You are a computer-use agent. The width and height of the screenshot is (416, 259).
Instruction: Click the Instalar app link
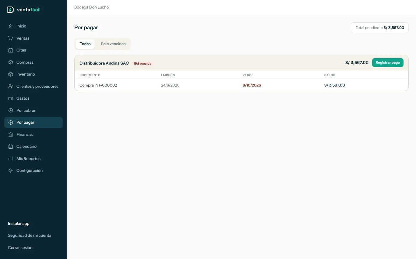click(x=19, y=224)
